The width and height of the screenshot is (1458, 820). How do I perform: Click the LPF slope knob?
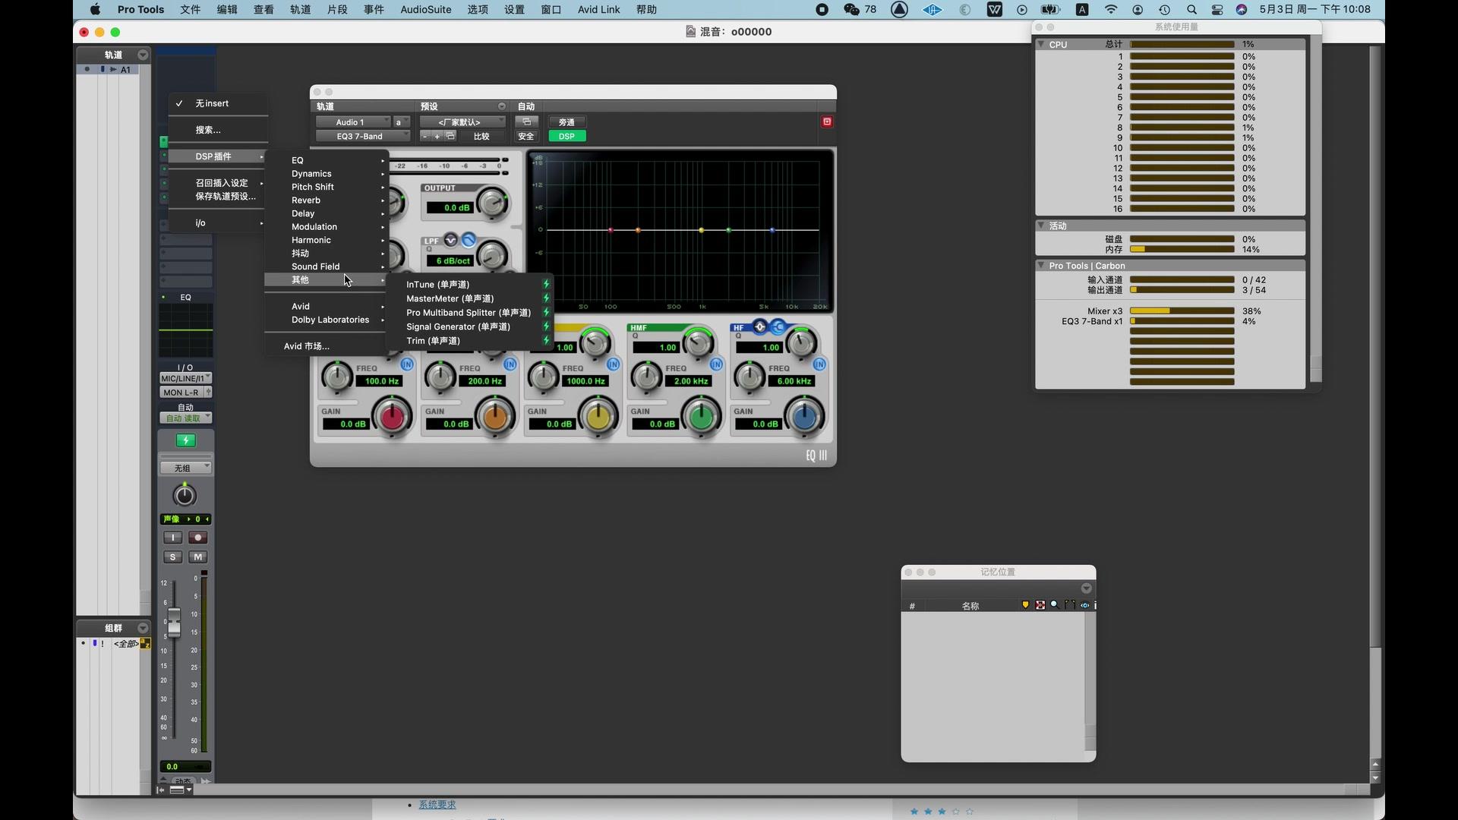click(x=493, y=255)
